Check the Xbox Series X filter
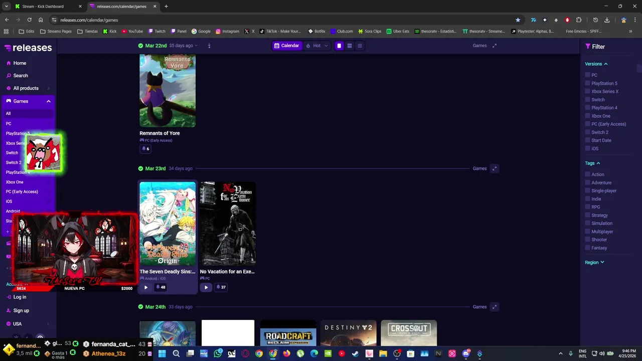Image resolution: width=642 pixels, height=361 pixels. [x=587, y=92]
